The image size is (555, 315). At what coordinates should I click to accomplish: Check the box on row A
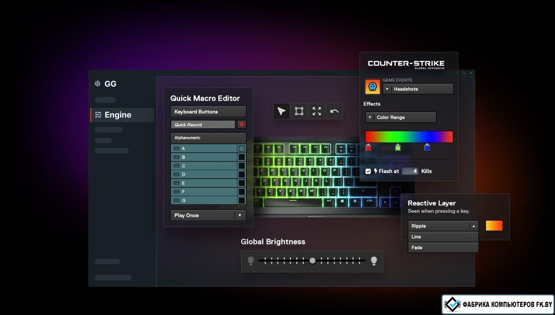coord(241,148)
